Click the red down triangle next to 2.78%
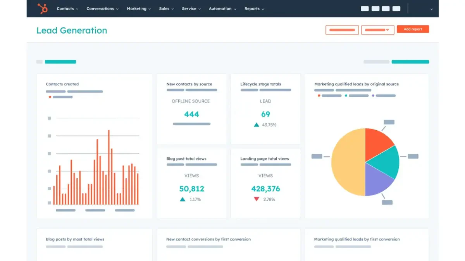465x261 pixels. tap(256, 199)
